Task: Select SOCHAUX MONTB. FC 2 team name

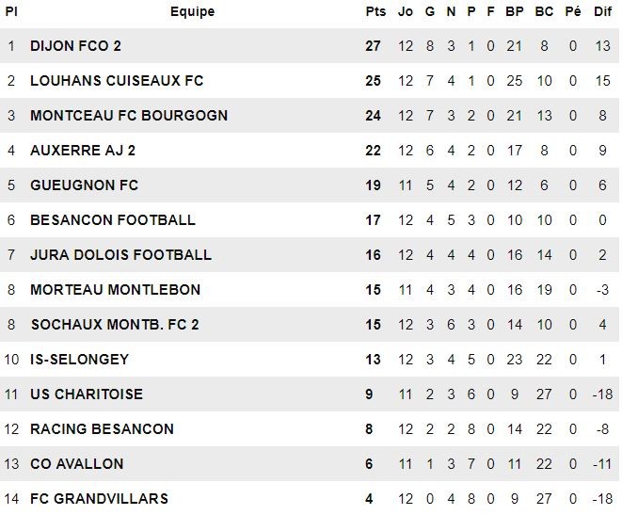Action: click(x=115, y=325)
